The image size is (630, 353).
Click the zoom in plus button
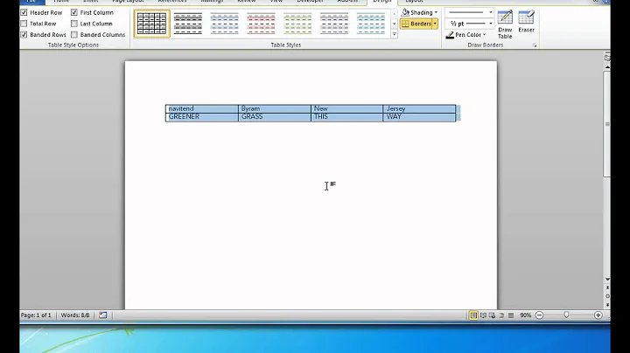click(598, 315)
